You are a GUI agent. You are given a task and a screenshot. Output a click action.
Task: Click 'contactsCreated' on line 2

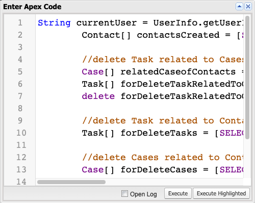click(178, 35)
